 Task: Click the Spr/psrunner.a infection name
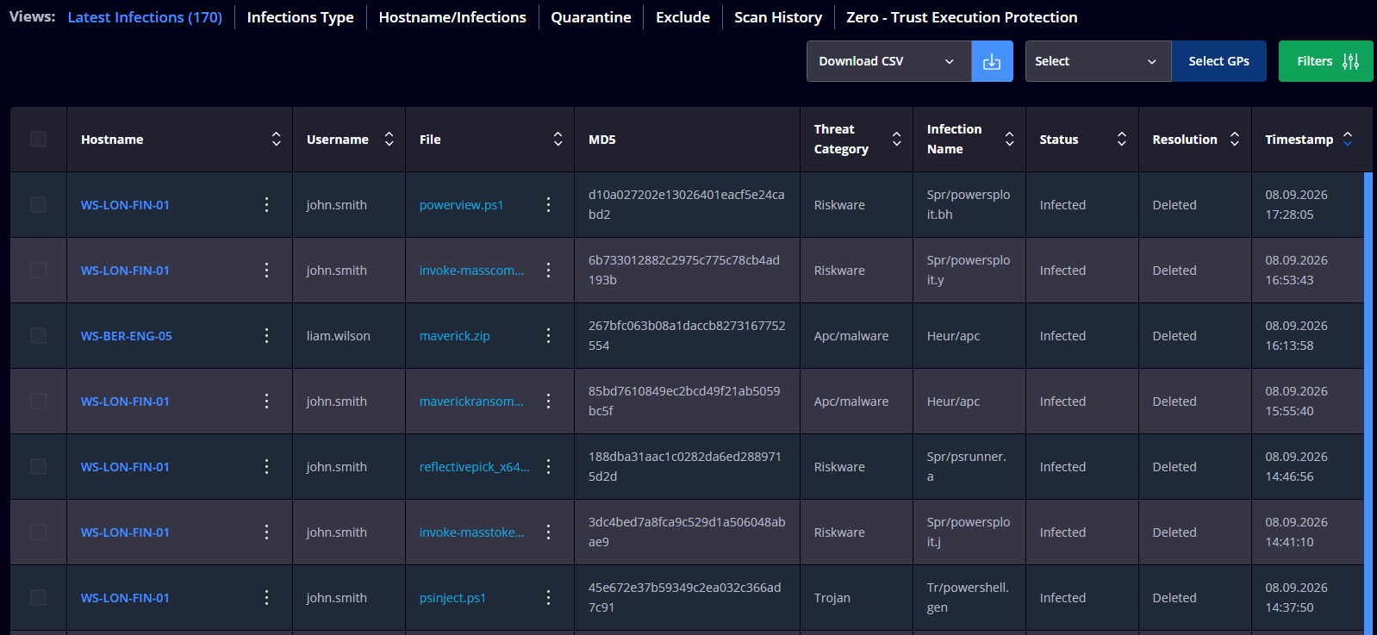coord(967,466)
